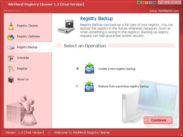Minimize the WinMend window
Screen dimensions: 183x137
(x=161, y=2)
